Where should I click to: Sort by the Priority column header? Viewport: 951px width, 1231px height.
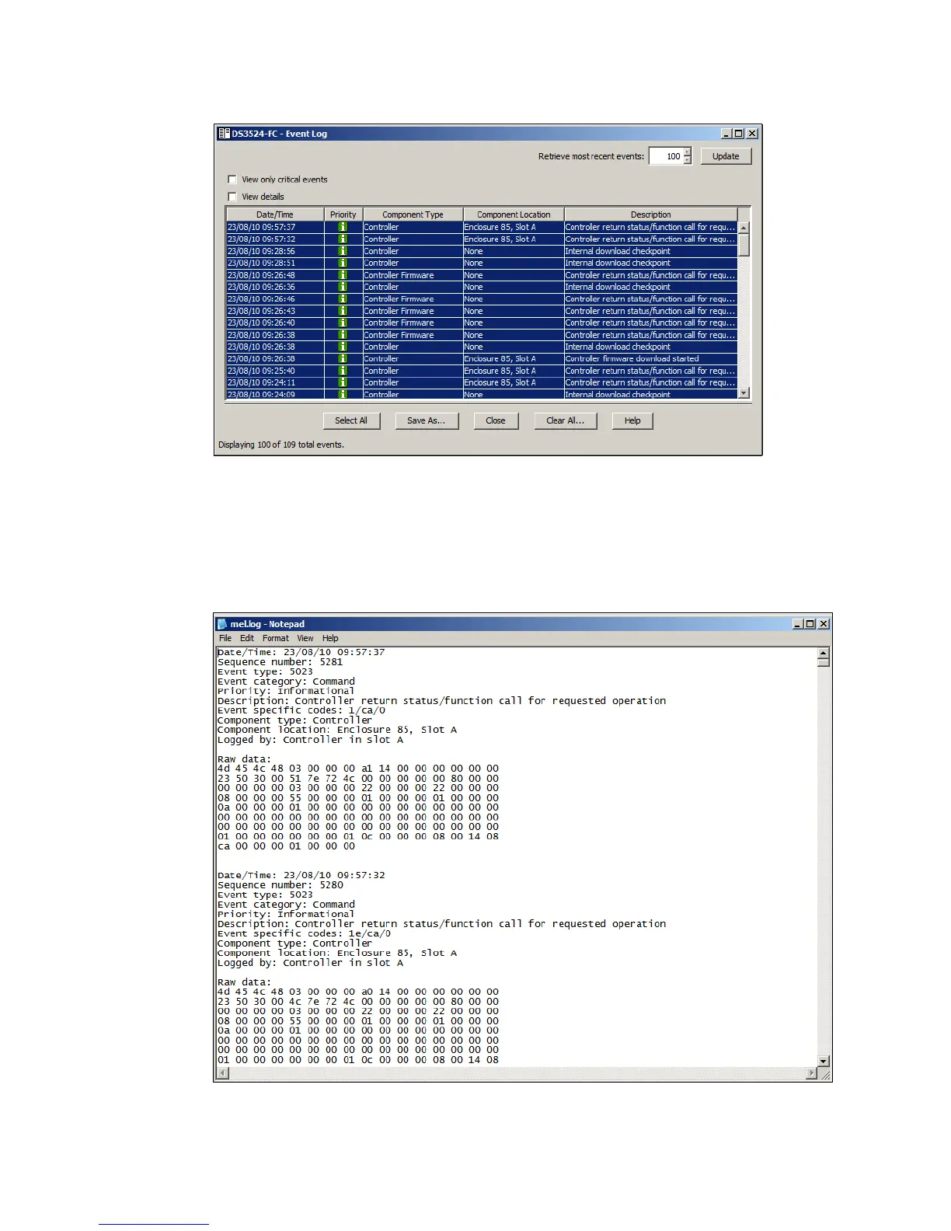tap(343, 214)
